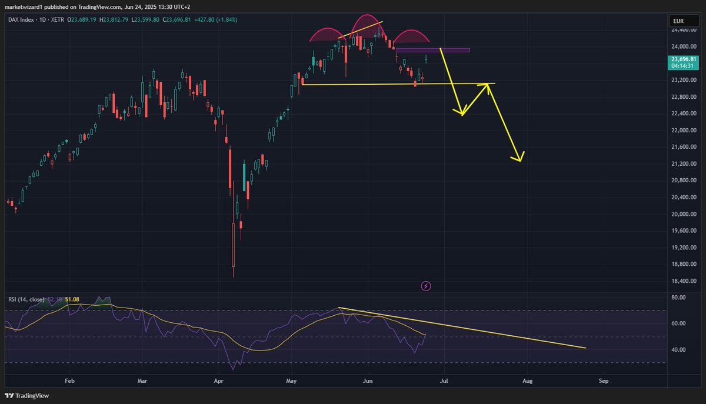Viewport: 706px width, 404px height.
Task: Click the Jun date on time axis
Action: click(367, 381)
